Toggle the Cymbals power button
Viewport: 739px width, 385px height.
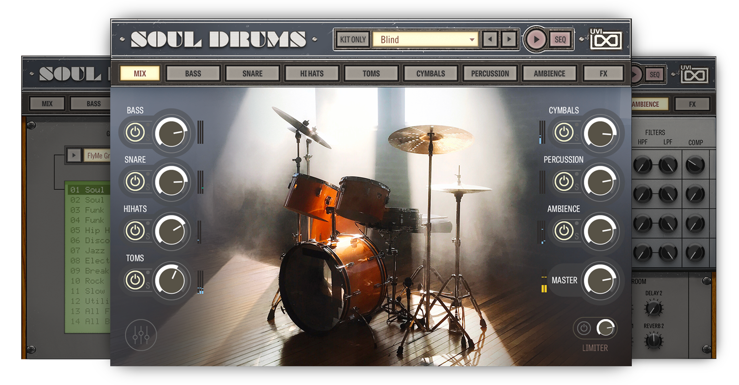click(563, 132)
